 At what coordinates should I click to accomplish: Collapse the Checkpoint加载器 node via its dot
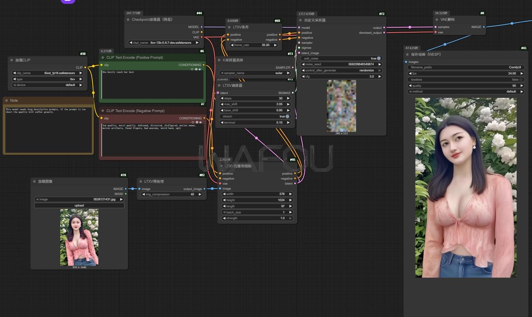pyautogui.click(x=128, y=20)
